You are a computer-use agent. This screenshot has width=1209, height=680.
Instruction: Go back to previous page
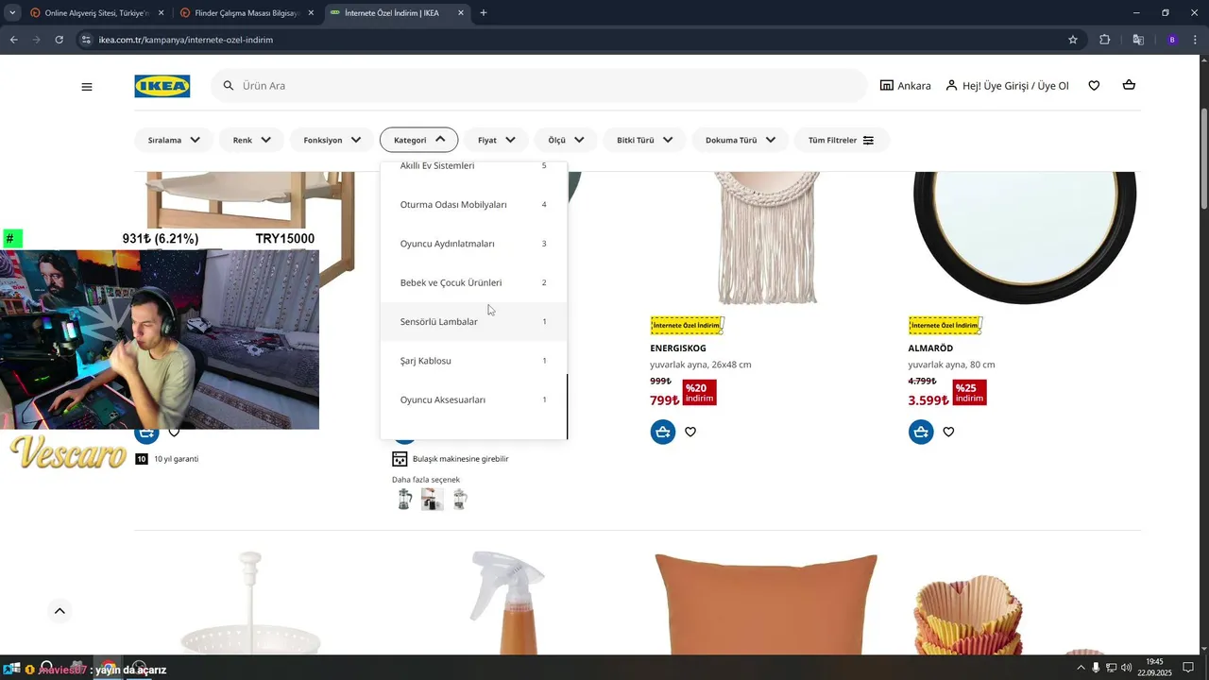pos(14,40)
